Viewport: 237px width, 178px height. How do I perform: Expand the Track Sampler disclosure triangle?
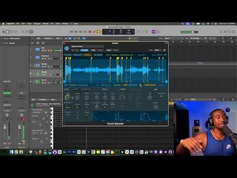click(x=2, y=43)
